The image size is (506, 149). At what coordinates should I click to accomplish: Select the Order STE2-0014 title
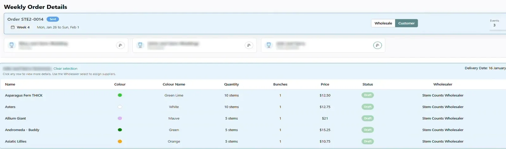point(25,19)
